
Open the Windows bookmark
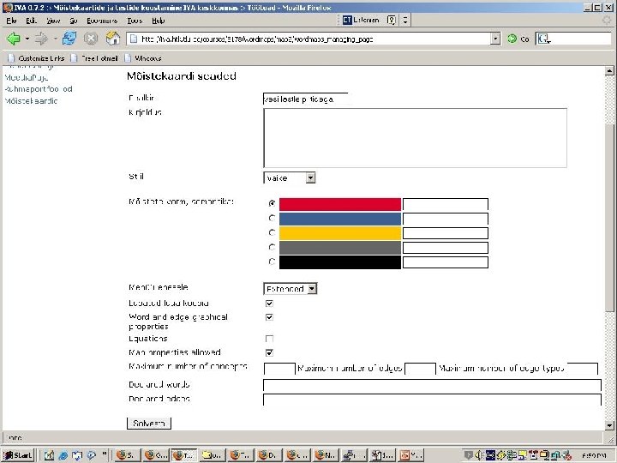[x=143, y=58]
